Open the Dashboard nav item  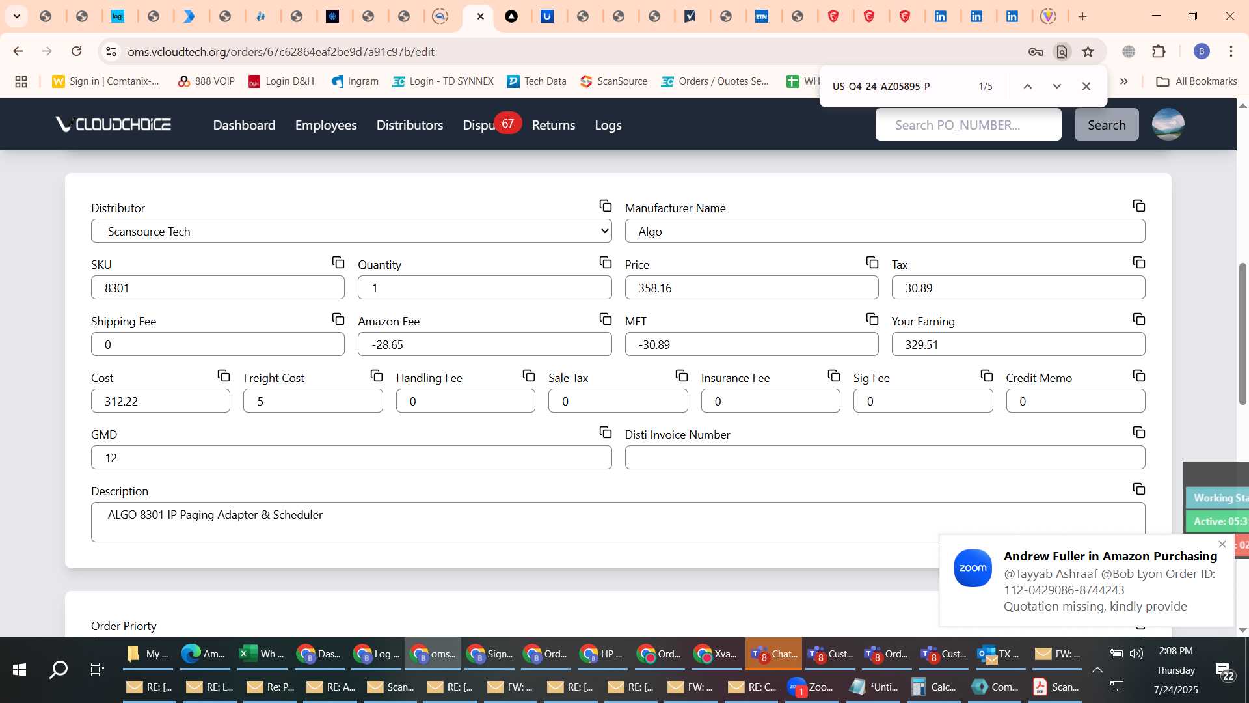click(x=244, y=125)
